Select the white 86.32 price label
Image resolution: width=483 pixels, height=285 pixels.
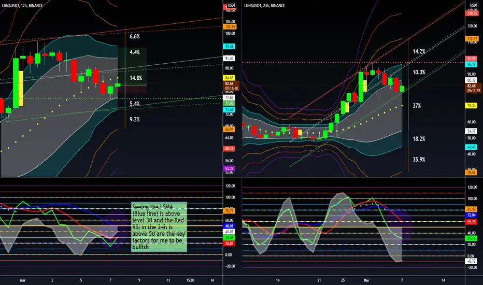[471, 80]
